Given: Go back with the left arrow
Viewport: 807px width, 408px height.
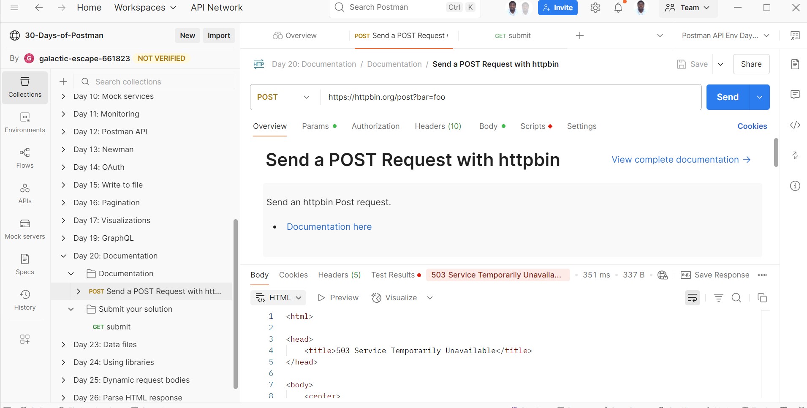Looking at the screenshot, I should pyautogui.click(x=39, y=8).
